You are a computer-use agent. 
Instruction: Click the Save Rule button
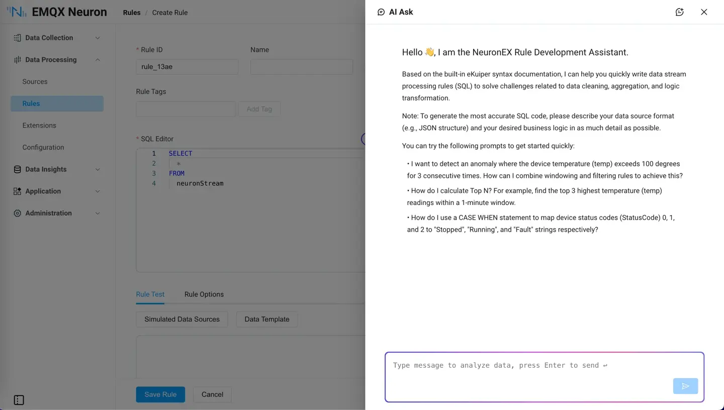[x=160, y=394]
